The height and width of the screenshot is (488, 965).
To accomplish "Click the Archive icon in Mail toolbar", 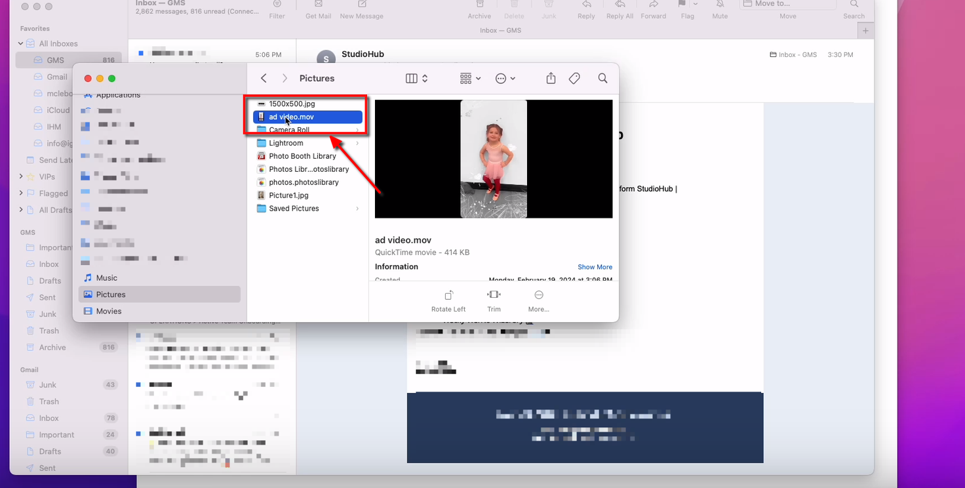I will click(479, 4).
